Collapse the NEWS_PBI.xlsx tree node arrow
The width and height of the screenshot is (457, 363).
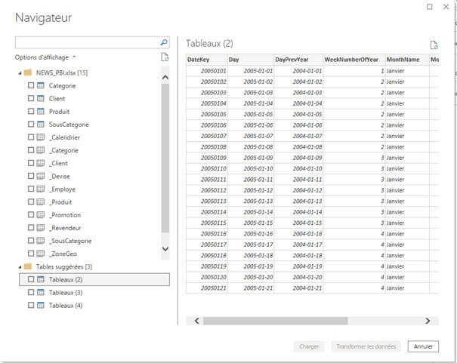point(20,73)
